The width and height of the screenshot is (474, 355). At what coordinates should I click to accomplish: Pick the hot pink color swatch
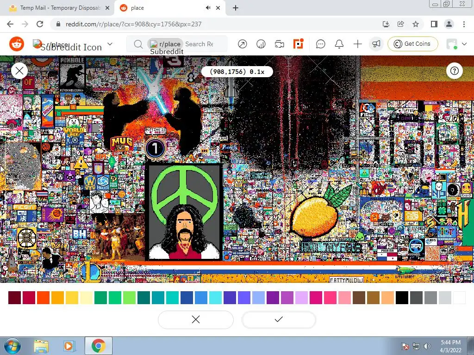click(x=331, y=298)
